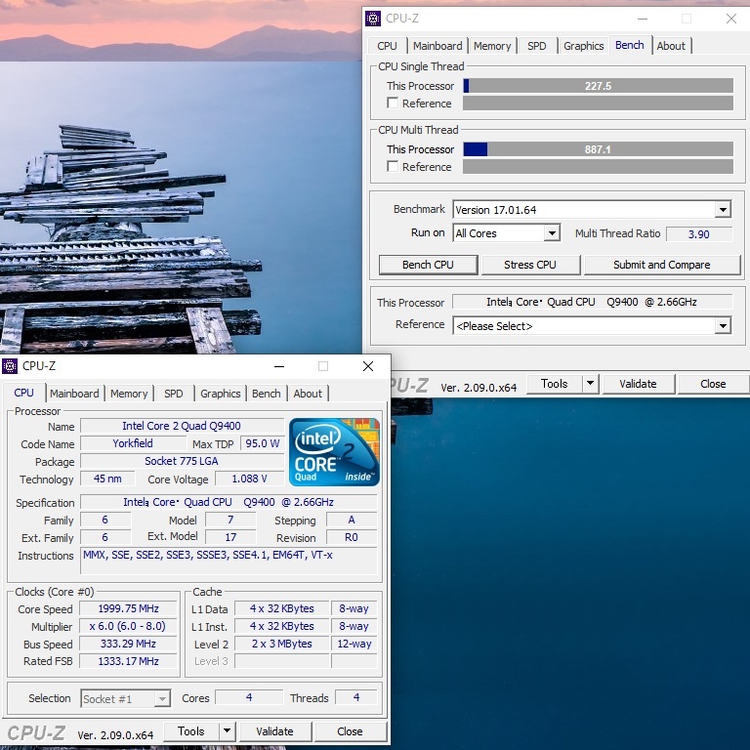Enable the Single Thread Reference checkbox
Viewport: 750px width, 750px height.
(x=393, y=103)
